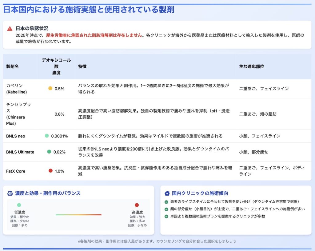Click the 濃度と効果・副作用のバランス heading
Viewport: 315px width, 251px height.
tap(48, 193)
